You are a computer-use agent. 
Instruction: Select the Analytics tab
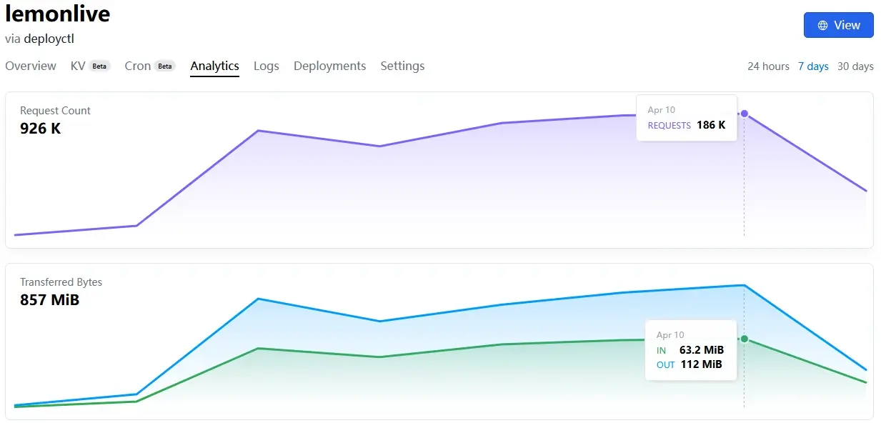click(x=214, y=66)
